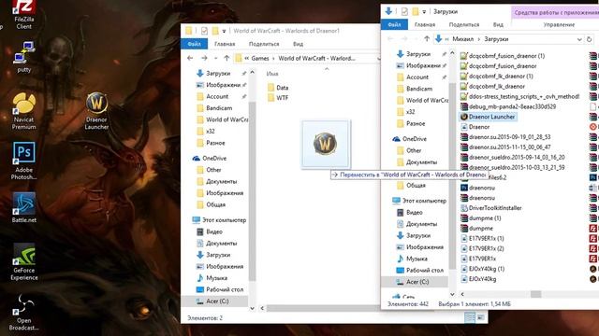
Task: Open WTF folder in World of WarCraft window
Action: click(278, 97)
